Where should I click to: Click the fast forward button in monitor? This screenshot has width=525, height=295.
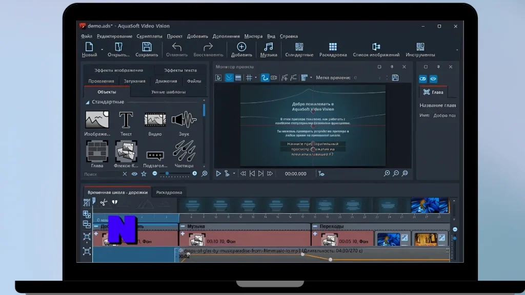pyautogui.click(x=270, y=173)
